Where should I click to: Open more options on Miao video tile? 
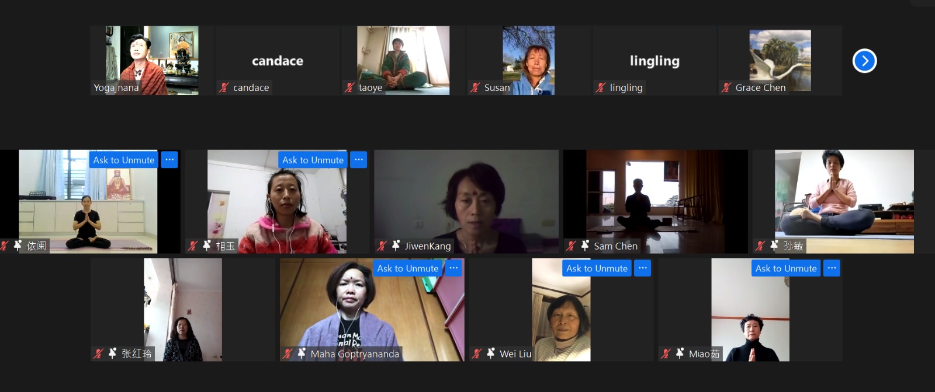coord(832,268)
